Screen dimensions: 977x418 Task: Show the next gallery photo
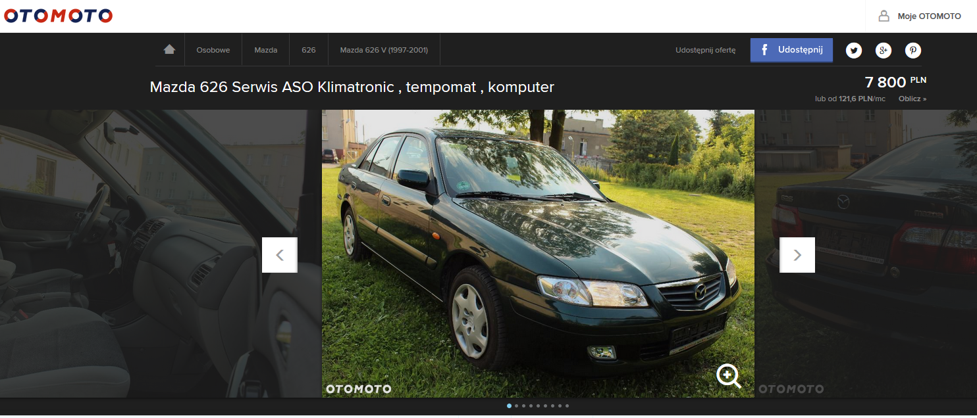(797, 255)
